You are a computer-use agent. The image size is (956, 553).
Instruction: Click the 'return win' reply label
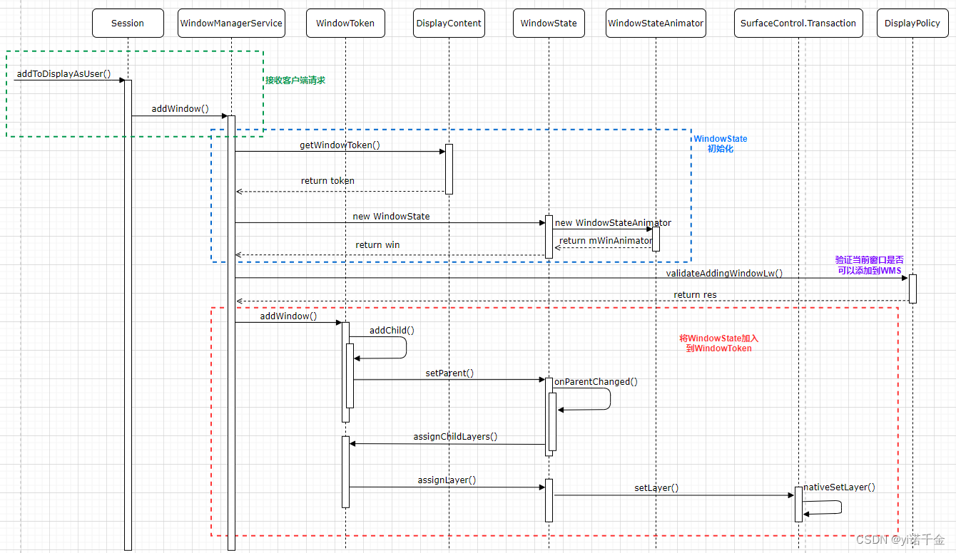377,244
